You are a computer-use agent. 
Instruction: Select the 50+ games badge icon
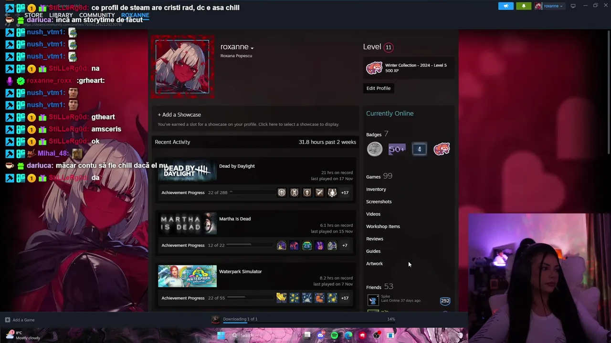(x=397, y=149)
